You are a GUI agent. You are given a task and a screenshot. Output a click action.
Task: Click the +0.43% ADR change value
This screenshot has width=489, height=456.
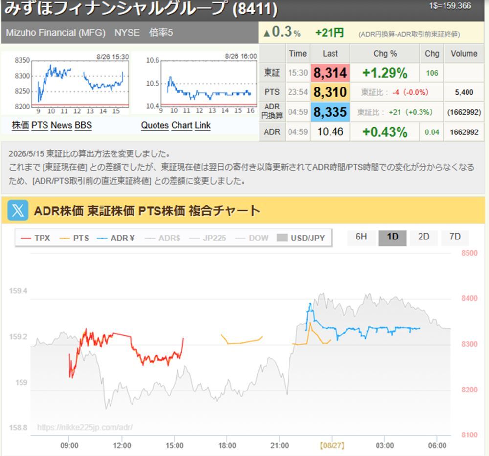tap(385, 132)
